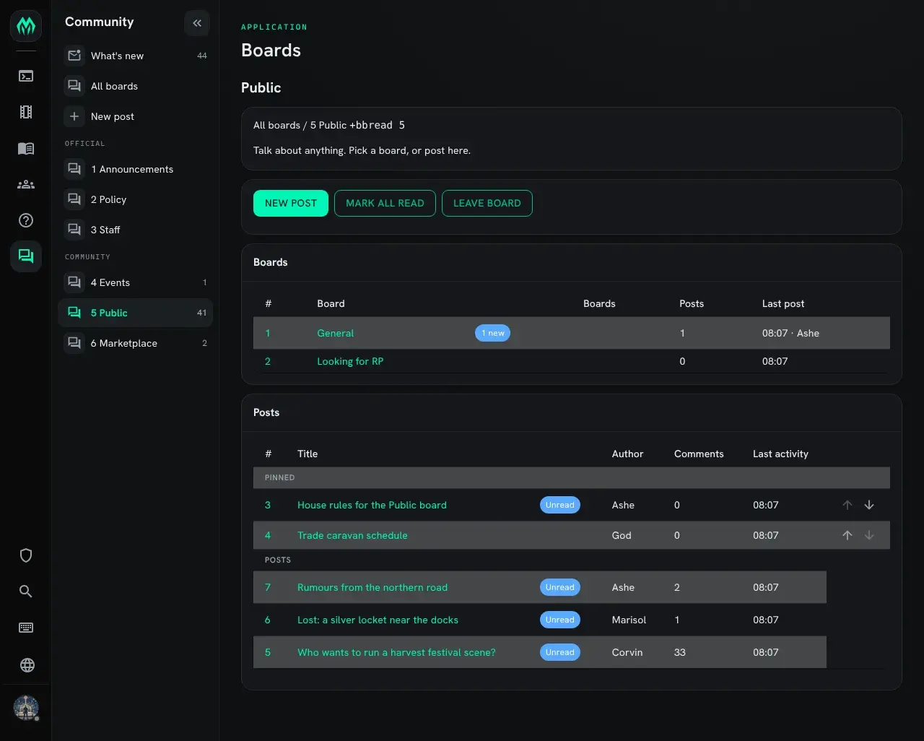Viewport: 924px width, 741px height.
Task: Open House rules for the Public board post
Action: coord(372,505)
